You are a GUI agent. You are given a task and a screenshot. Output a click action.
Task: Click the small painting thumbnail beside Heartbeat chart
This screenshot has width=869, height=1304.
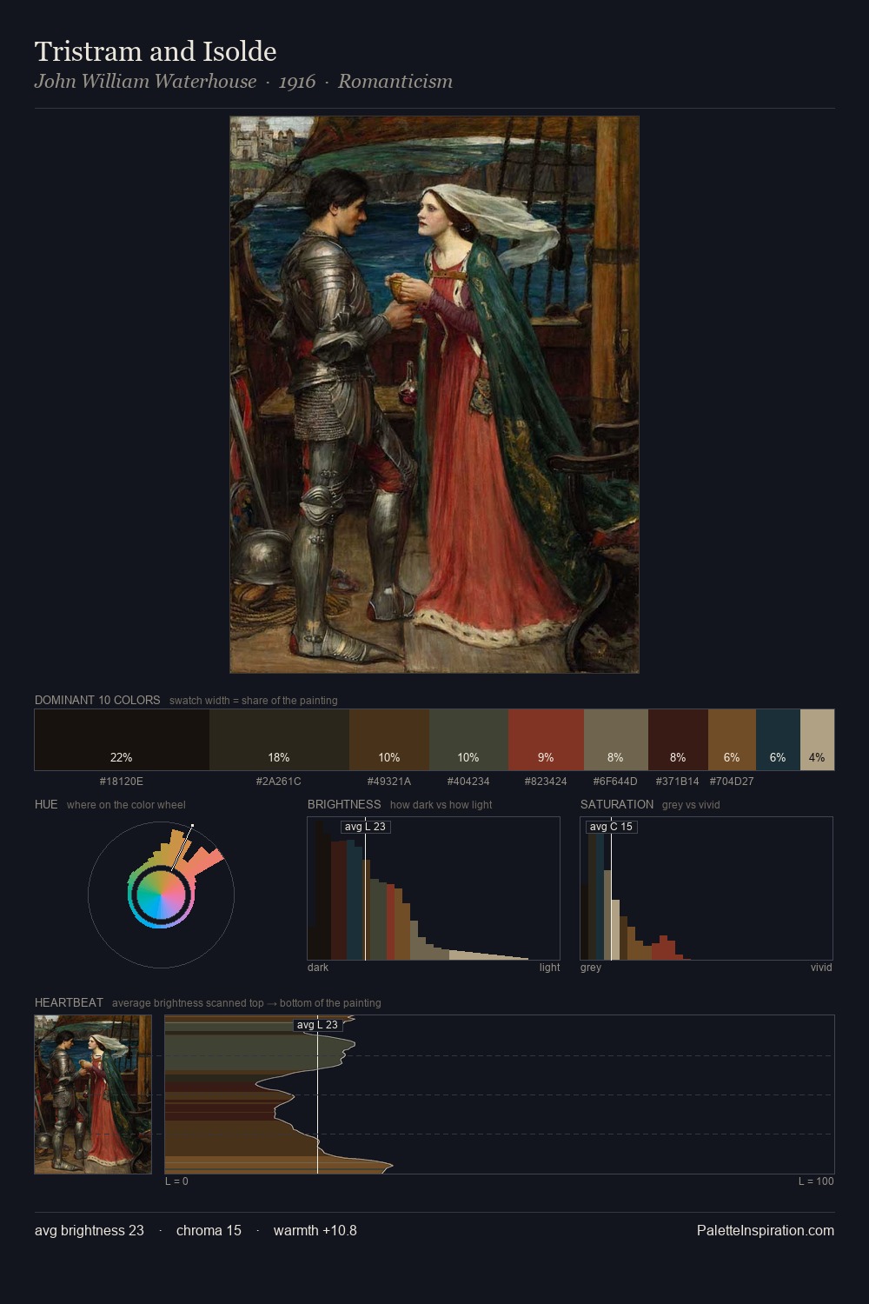tap(93, 1094)
